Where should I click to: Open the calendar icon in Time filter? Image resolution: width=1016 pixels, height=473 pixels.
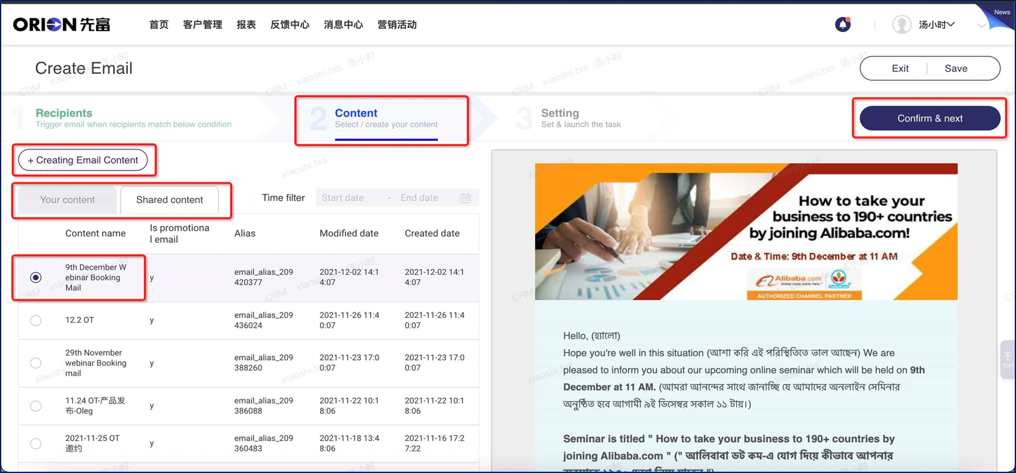pyautogui.click(x=465, y=198)
